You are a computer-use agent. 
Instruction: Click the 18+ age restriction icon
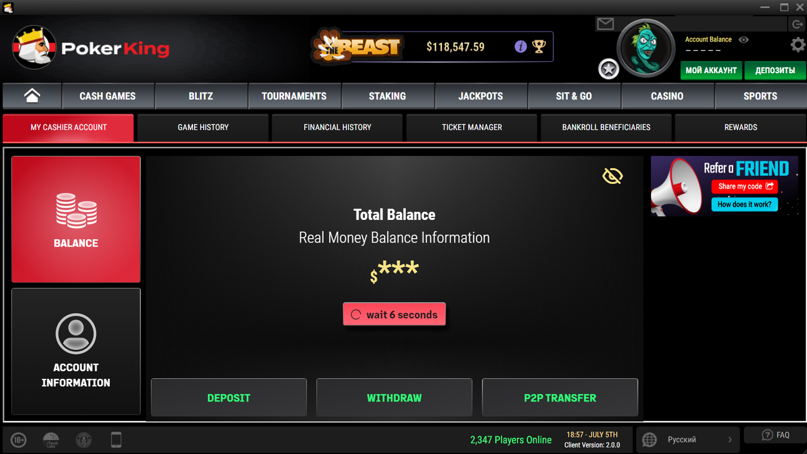19,440
